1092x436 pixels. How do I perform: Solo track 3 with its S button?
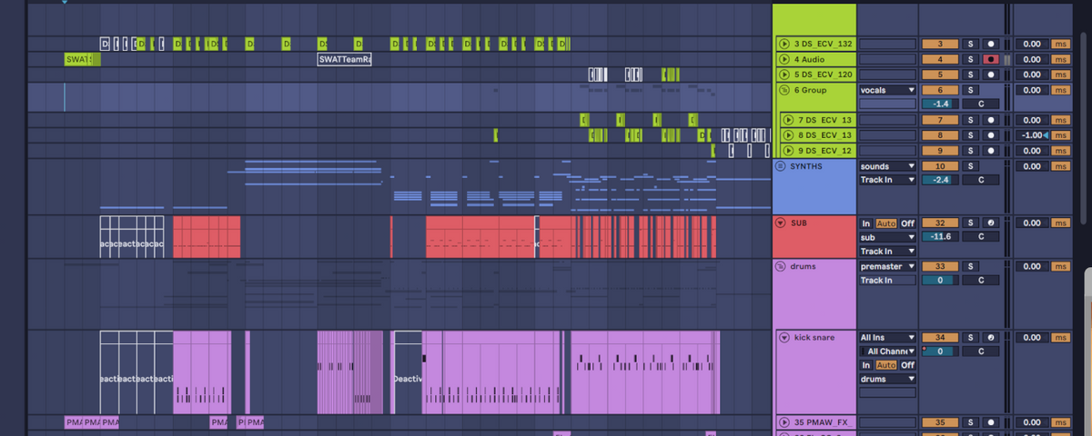coord(970,44)
